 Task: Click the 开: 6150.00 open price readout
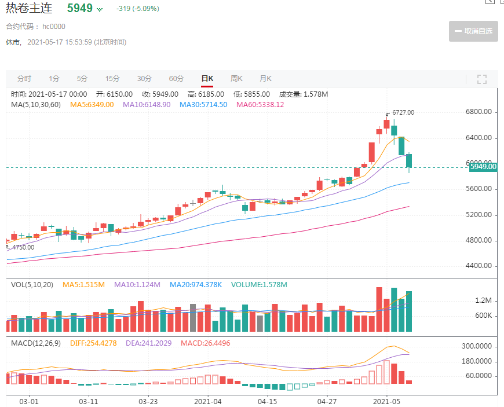coord(115,94)
